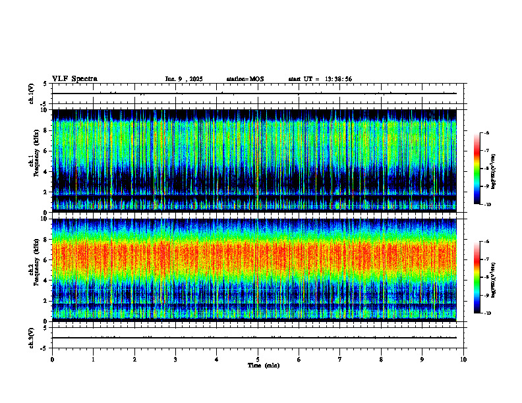Click the "-5" tick on the ch.1(V) axis
The width and height of the screenshot is (522, 403).
click(x=44, y=104)
